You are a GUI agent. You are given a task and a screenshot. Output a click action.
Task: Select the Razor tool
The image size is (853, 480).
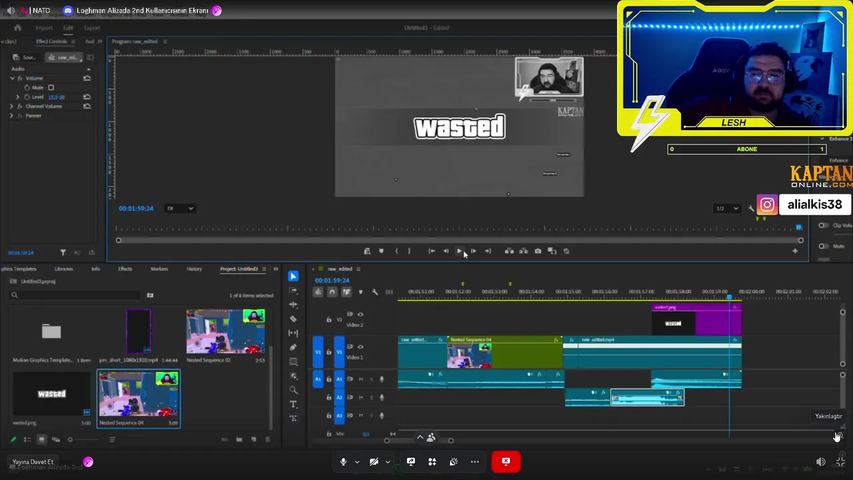pyautogui.click(x=293, y=319)
